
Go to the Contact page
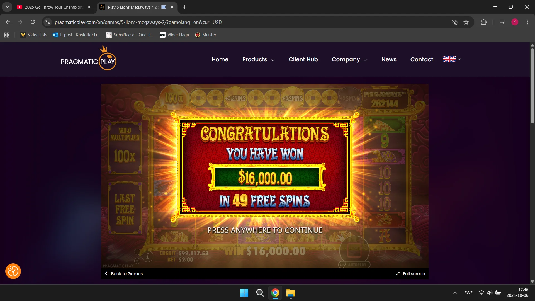pos(422,59)
